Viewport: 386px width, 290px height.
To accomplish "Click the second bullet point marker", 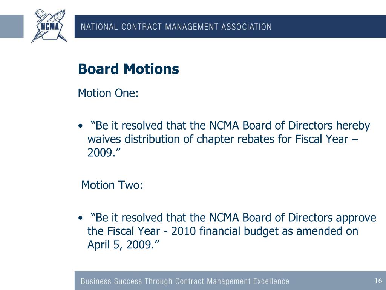I will [x=81, y=218].
